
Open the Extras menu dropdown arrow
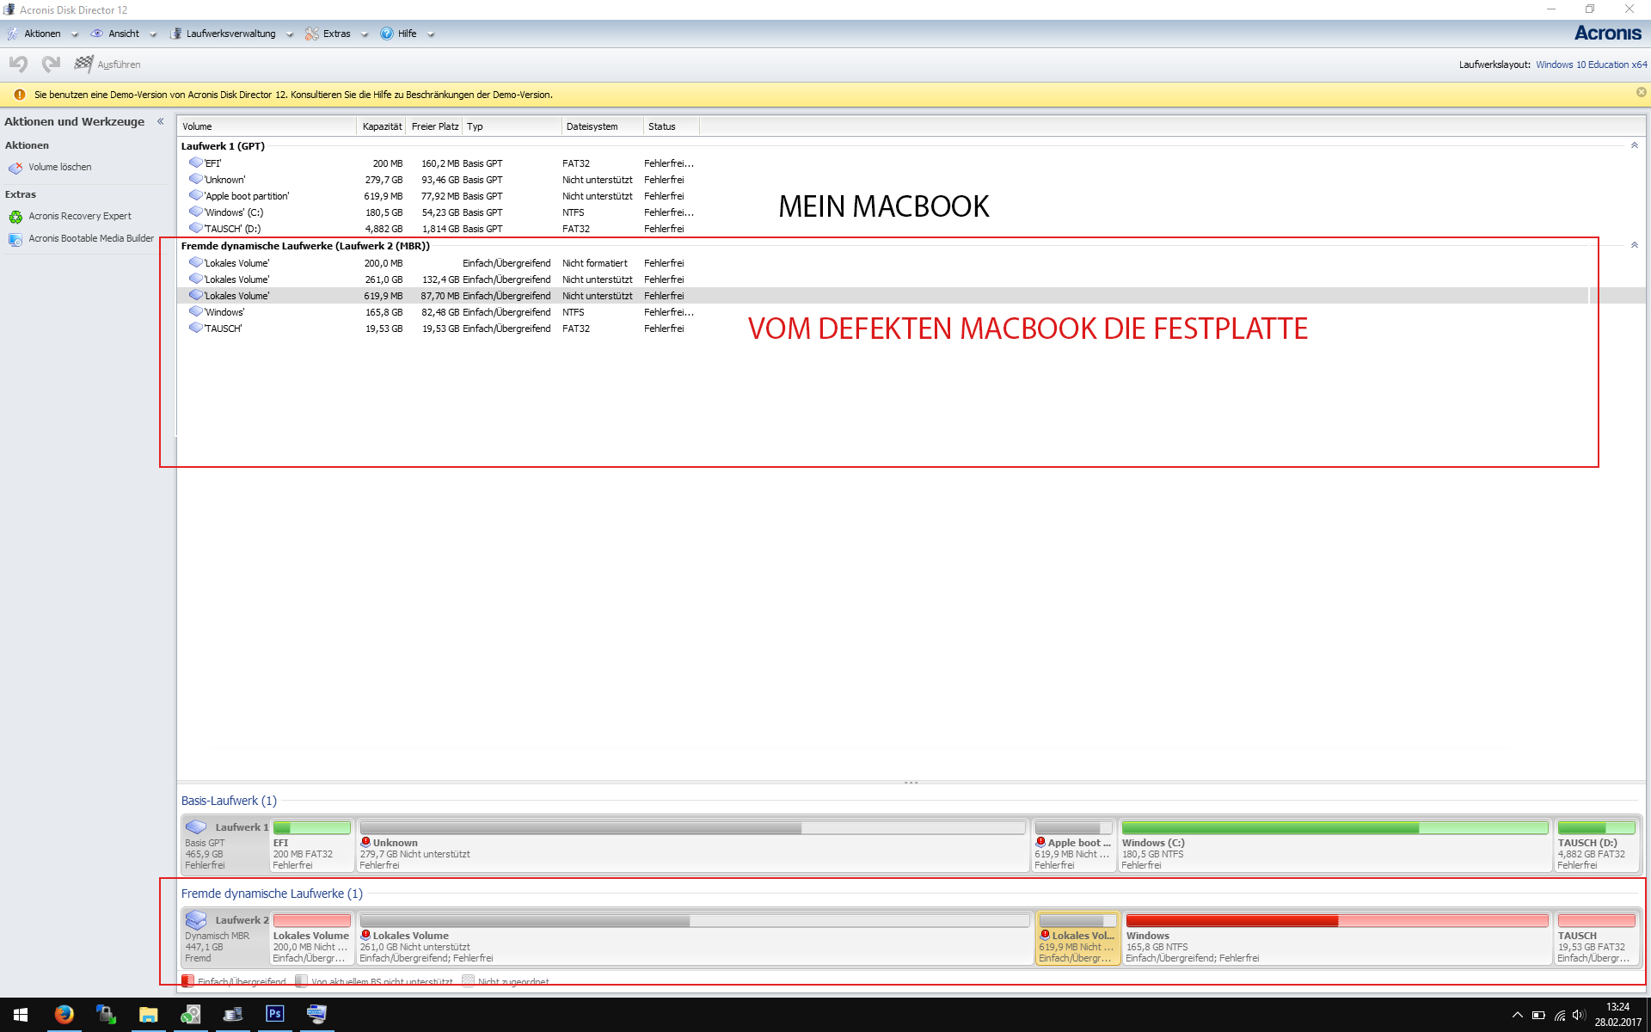[x=365, y=34]
